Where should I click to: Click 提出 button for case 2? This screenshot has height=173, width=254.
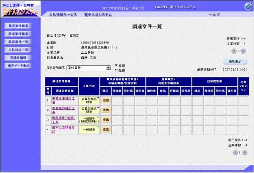pyautogui.click(x=106, y=110)
